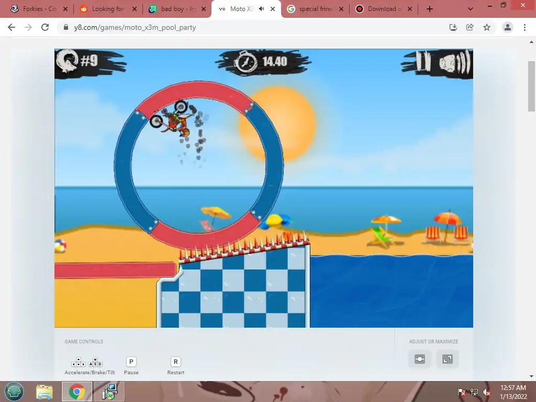Close the special friend tab
Viewport: 536px width, 402px height.
pos(341,9)
